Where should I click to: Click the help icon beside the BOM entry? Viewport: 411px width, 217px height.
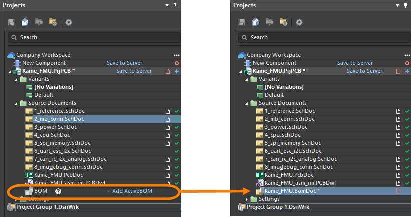tap(58, 191)
